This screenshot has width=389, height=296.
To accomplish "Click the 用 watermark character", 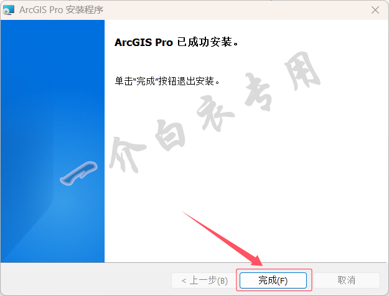I will 301,71.
